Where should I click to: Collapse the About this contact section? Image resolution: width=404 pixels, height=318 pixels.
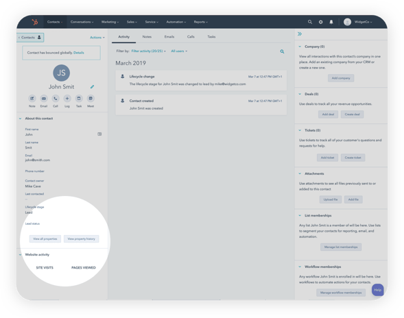tap(20, 119)
